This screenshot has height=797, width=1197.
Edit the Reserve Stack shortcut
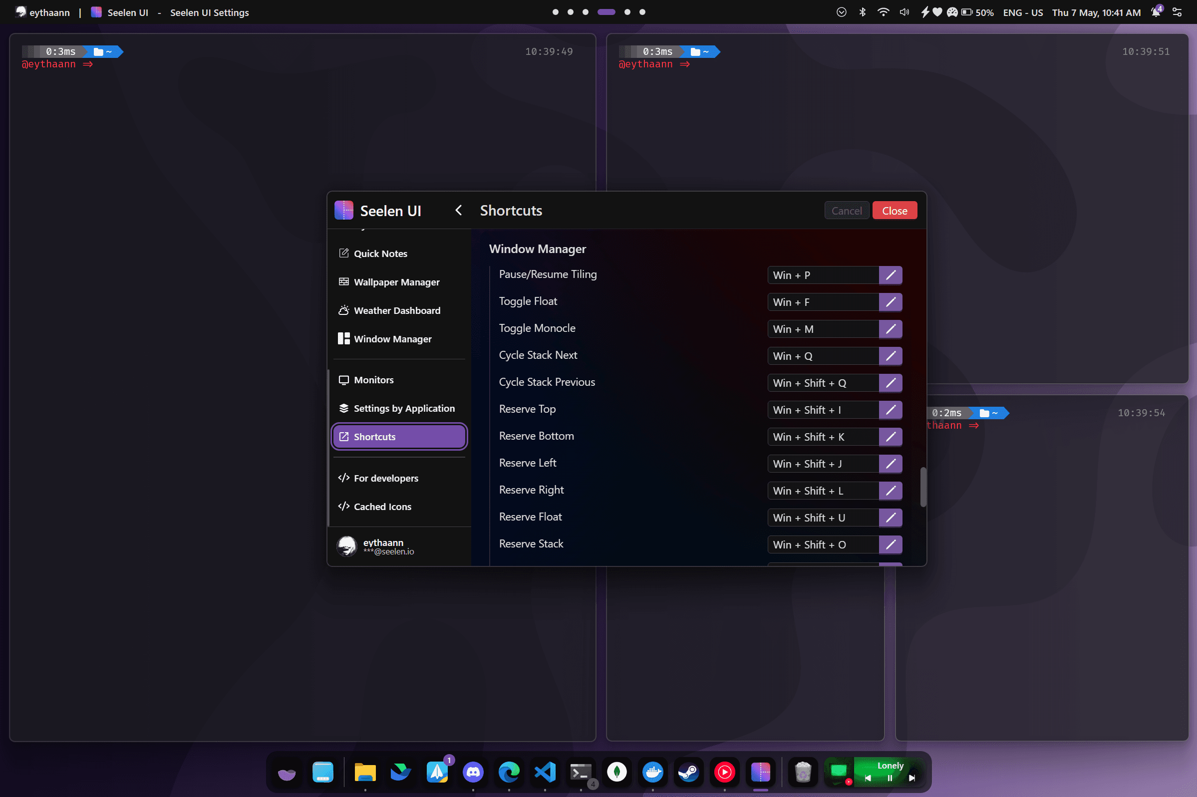(x=891, y=544)
